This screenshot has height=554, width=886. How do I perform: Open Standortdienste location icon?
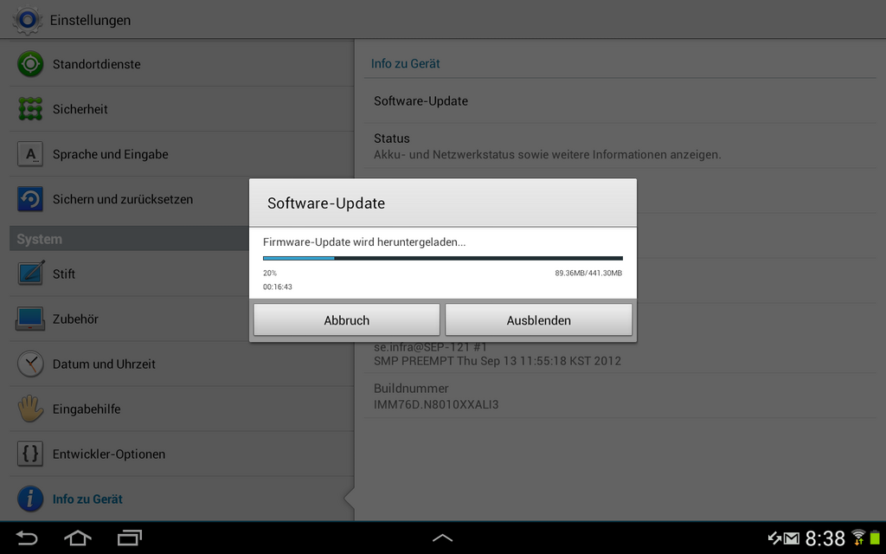click(x=30, y=64)
